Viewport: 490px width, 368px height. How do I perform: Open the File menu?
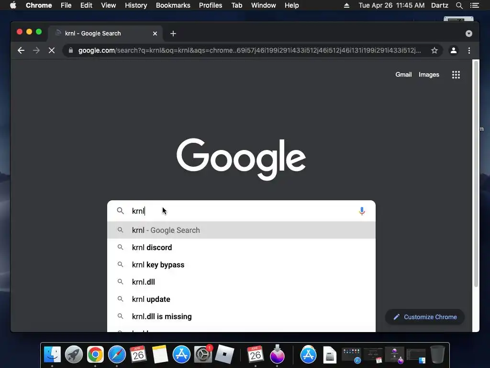tap(66, 5)
